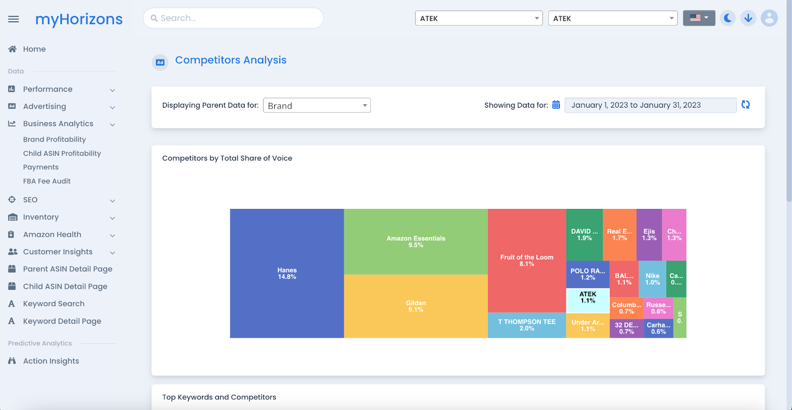
Task: Select the red Fruit of the Loom block
Action: click(x=527, y=260)
